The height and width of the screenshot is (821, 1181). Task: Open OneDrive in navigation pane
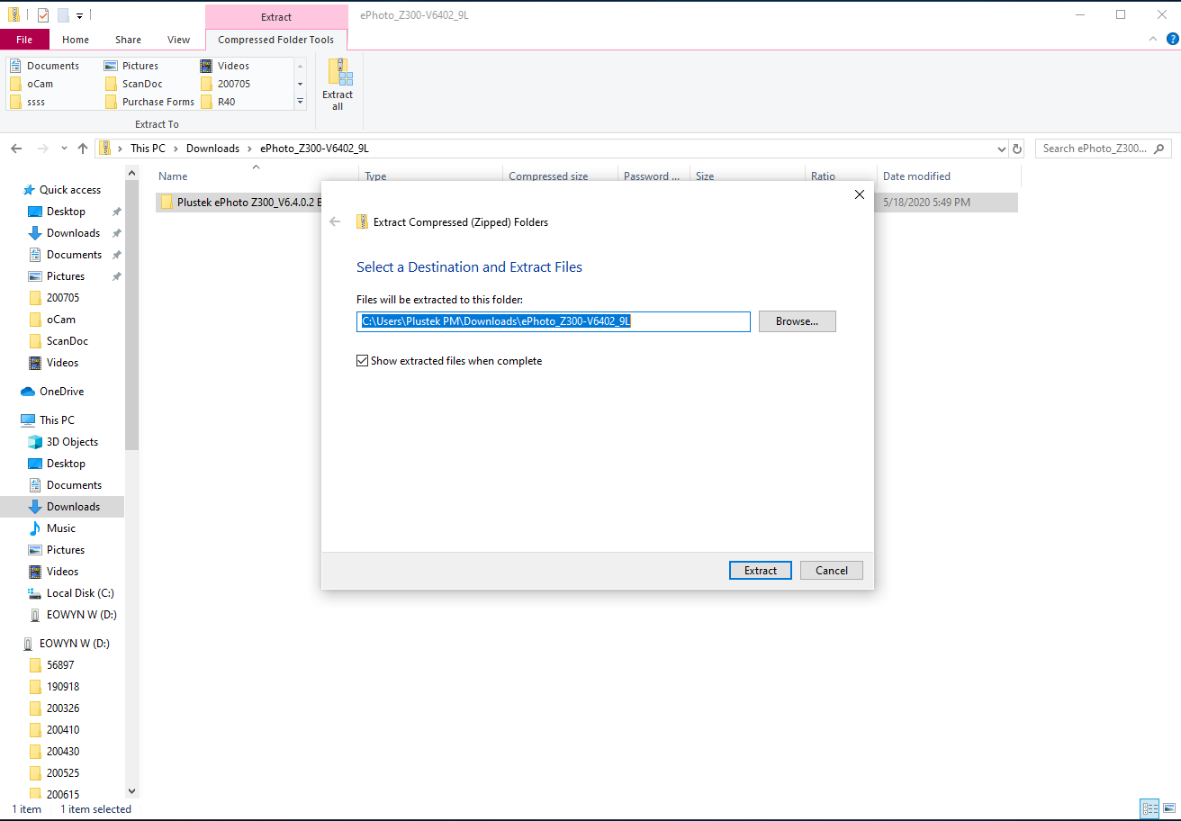click(x=61, y=392)
